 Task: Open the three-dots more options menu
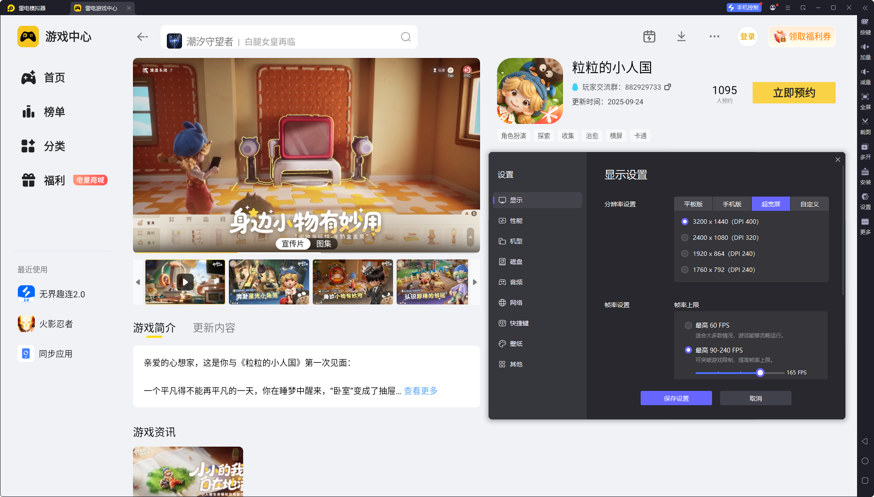point(714,37)
